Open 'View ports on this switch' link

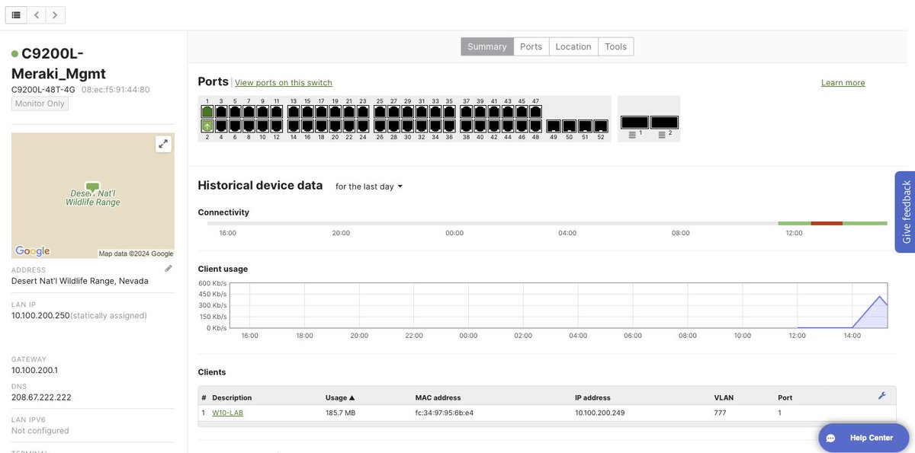(x=284, y=83)
